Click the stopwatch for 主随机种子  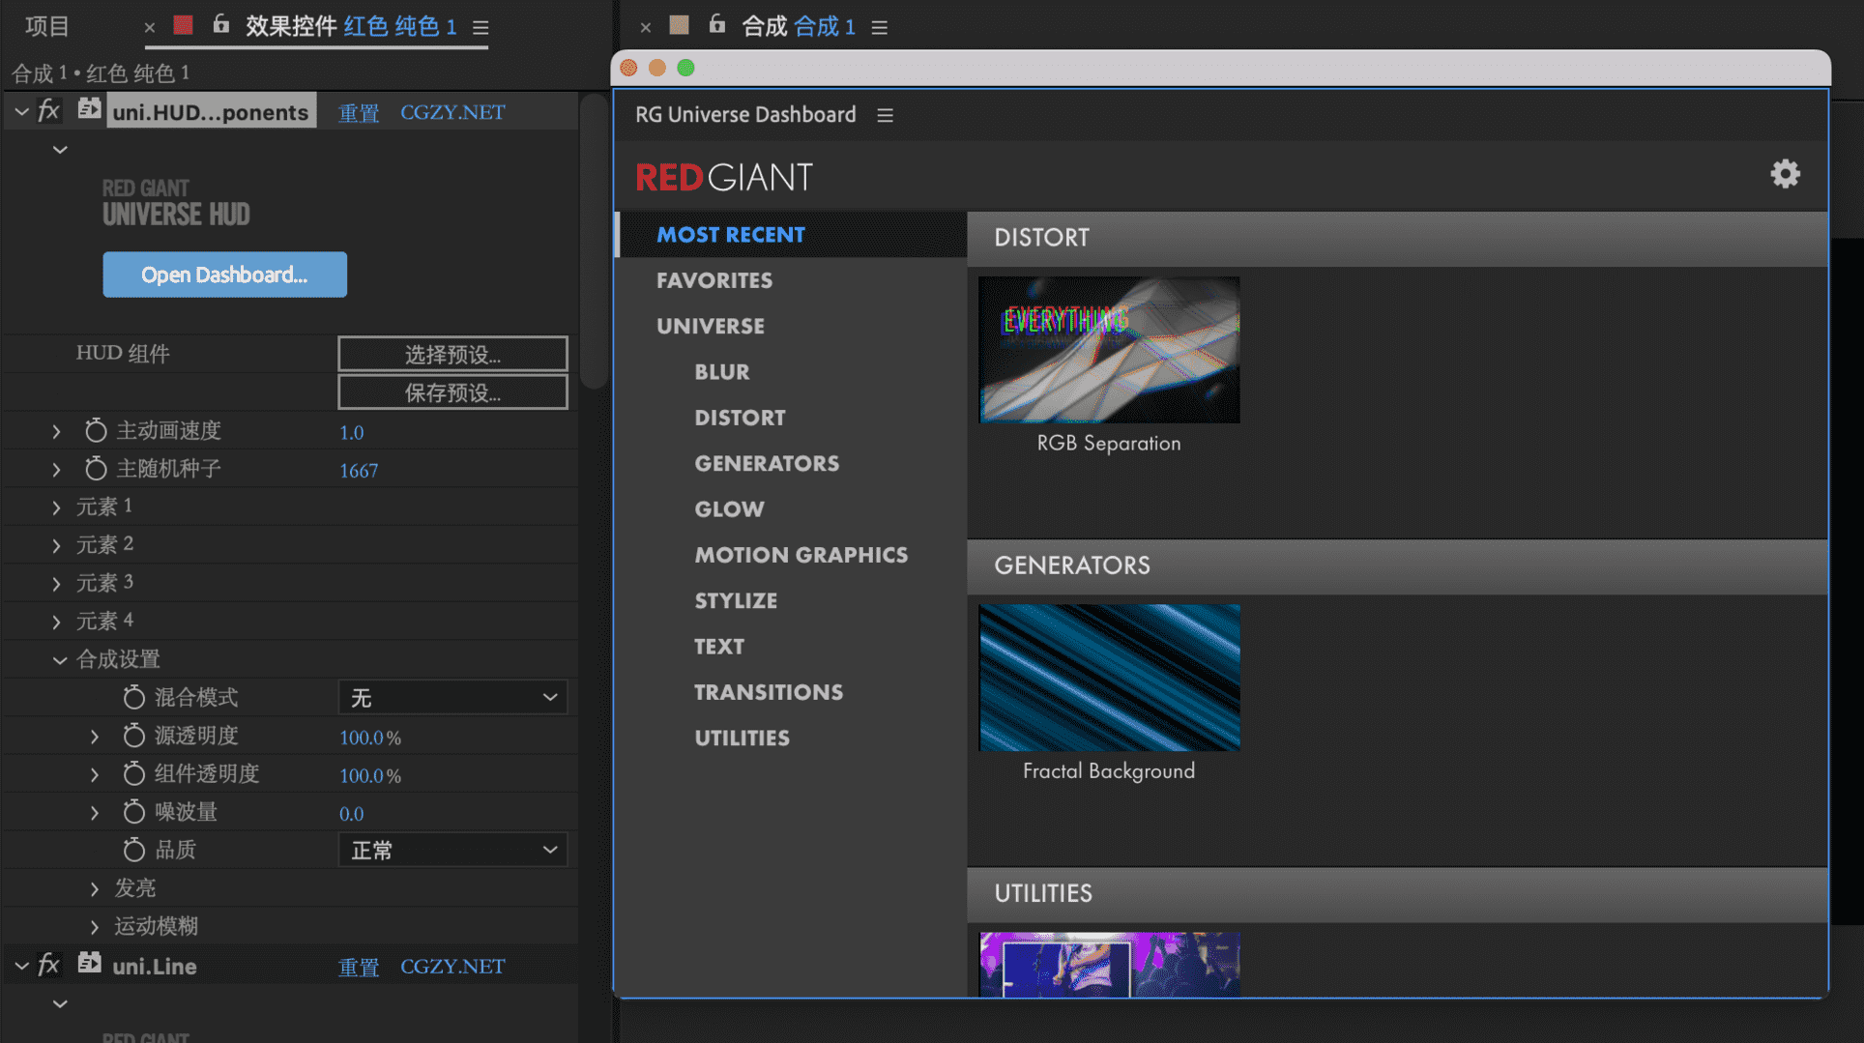[x=95, y=470]
